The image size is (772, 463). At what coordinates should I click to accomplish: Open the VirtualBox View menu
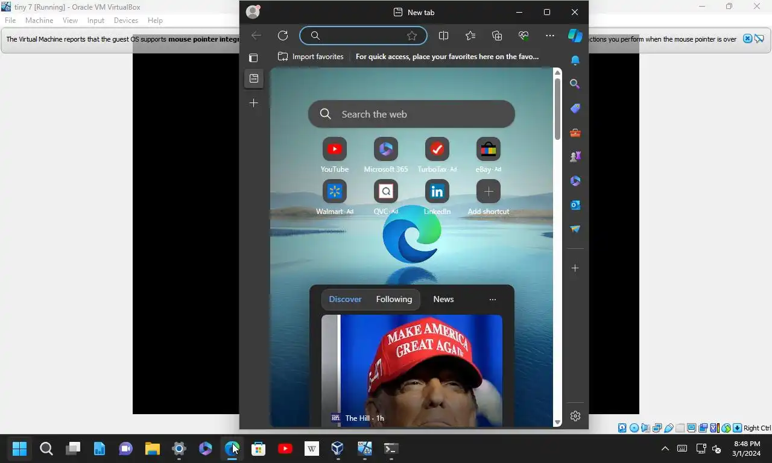point(70,20)
